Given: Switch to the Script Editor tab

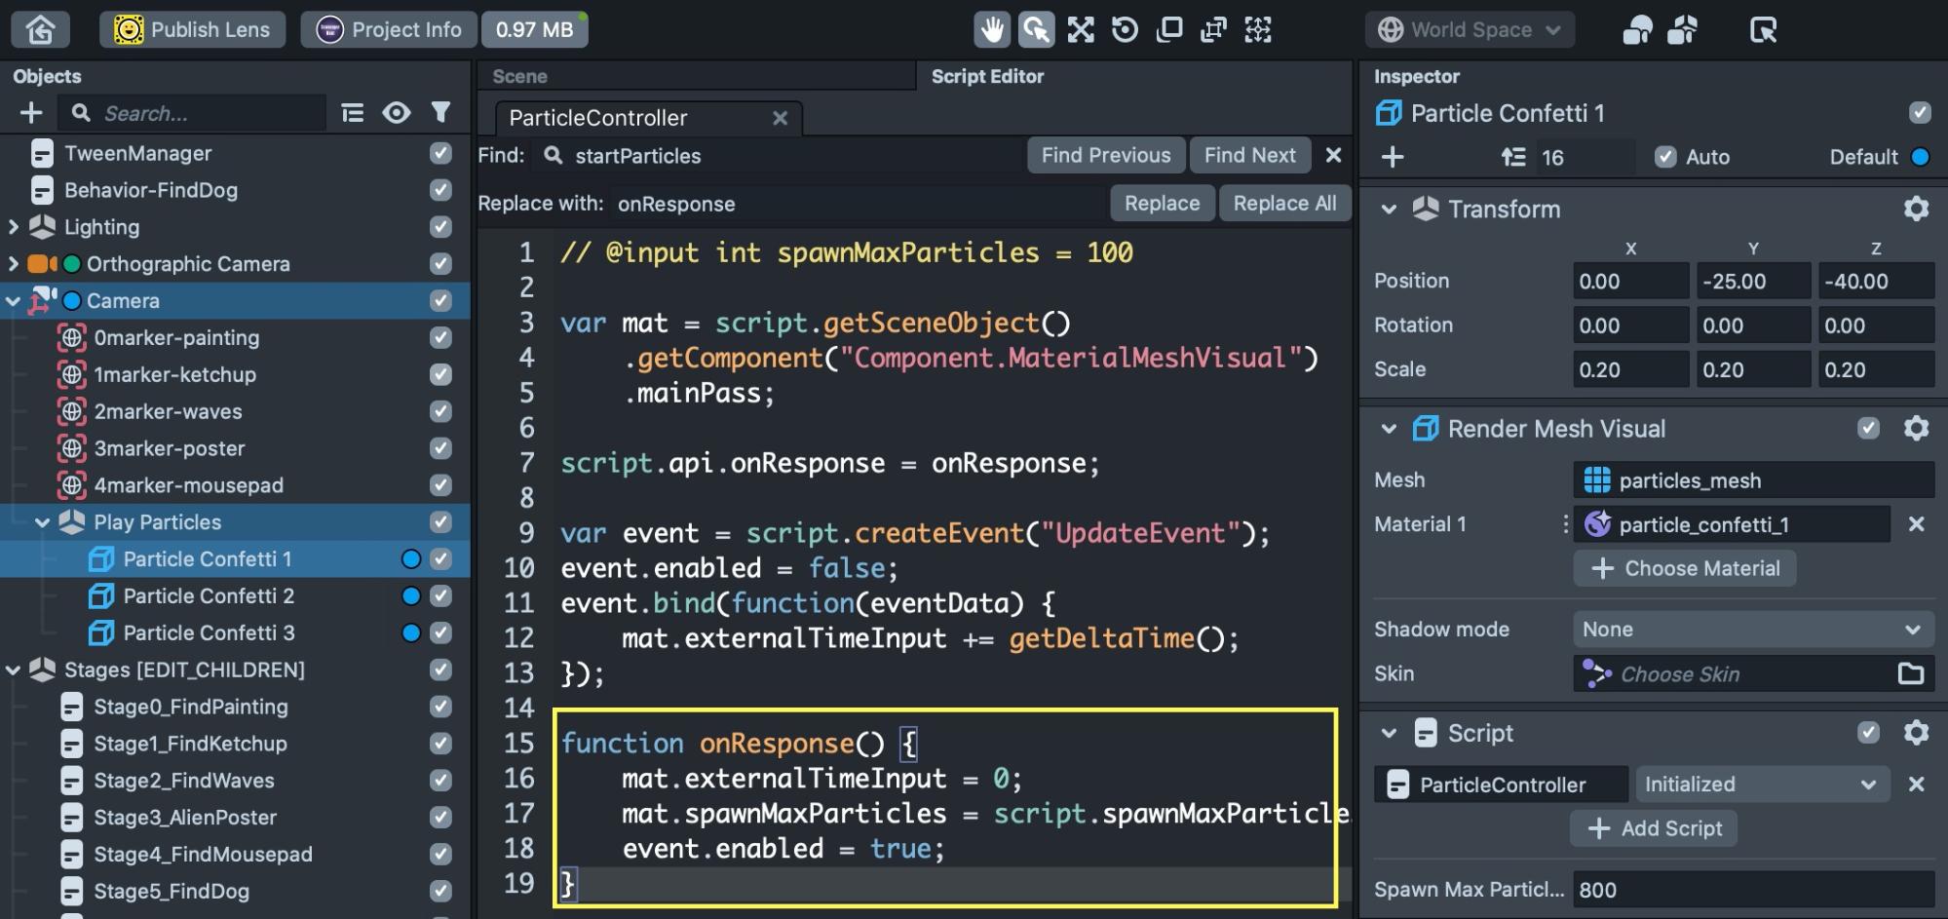Looking at the screenshot, I should [x=987, y=76].
